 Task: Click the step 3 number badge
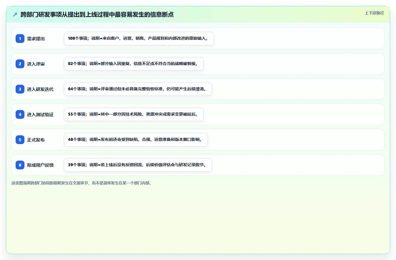click(x=20, y=89)
